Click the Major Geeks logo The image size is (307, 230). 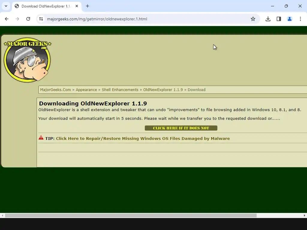point(27,60)
